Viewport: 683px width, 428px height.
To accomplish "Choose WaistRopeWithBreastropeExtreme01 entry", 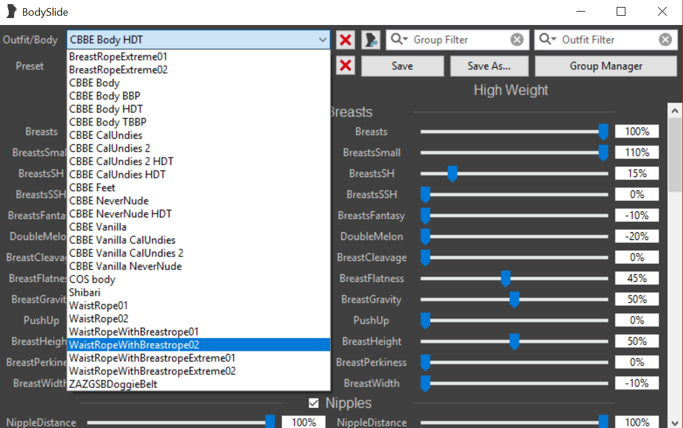I will pos(198,358).
